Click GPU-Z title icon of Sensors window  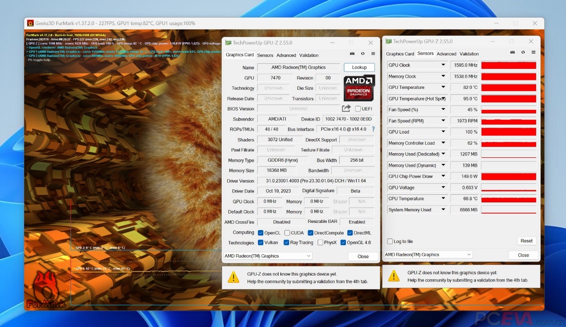click(x=389, y=42)
